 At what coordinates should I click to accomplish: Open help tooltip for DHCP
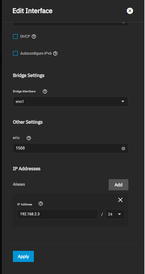(x=34, y=36)
